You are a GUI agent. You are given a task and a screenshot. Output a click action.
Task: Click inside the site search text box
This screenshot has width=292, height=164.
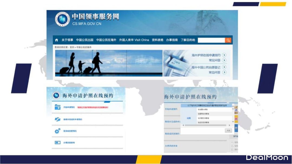(x=211, y=40)
